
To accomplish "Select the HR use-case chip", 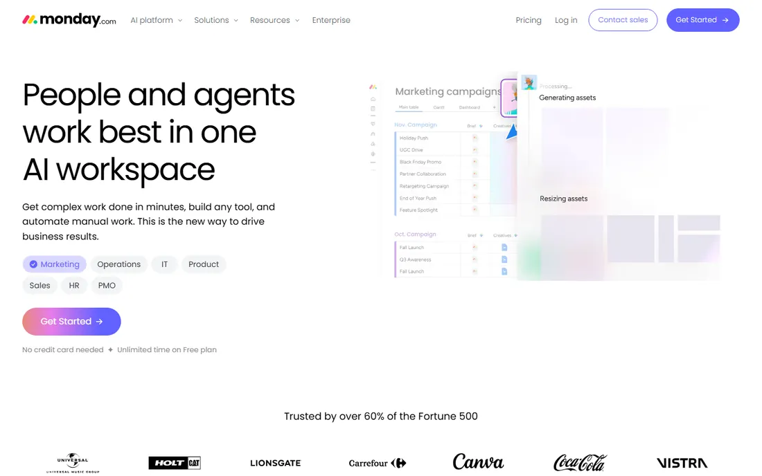I will click(x=74, y=285).
